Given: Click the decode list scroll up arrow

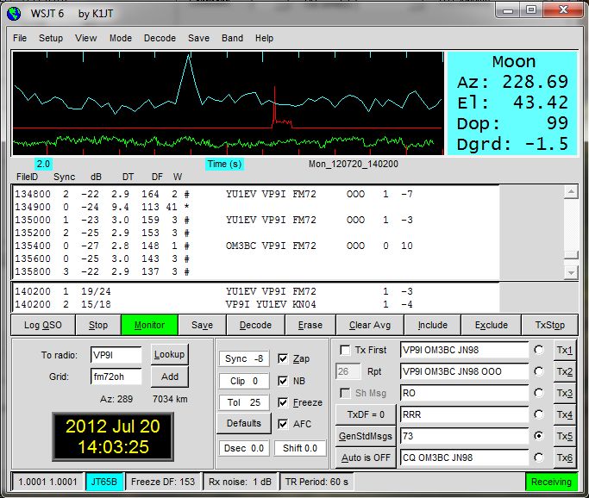Looking at the screenshot, I should point(571,192).
